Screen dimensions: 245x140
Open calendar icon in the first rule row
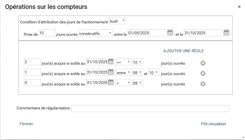point(111,62)
